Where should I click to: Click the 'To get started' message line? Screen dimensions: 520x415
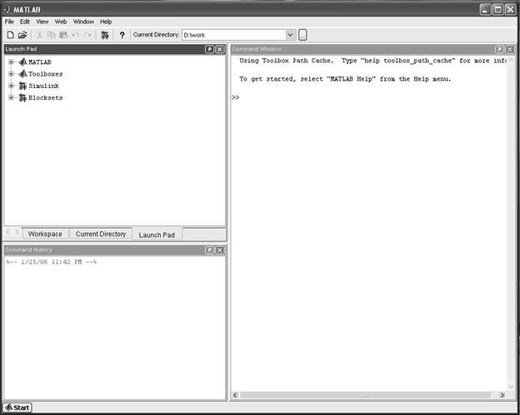pos(345,79)
